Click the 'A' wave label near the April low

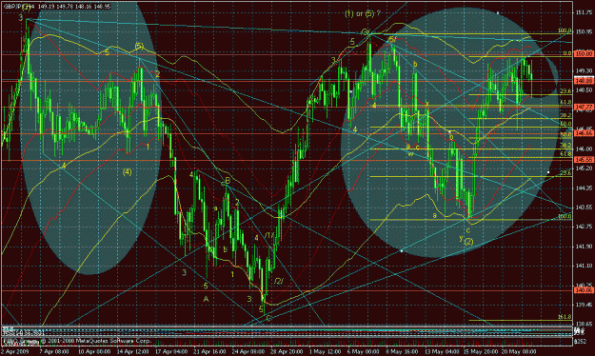point(206,299)
